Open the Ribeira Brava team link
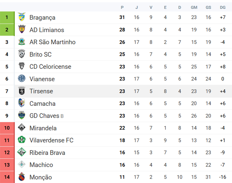Image resolution: width=232 pixels, height=183 pixels. click(47, 153)
